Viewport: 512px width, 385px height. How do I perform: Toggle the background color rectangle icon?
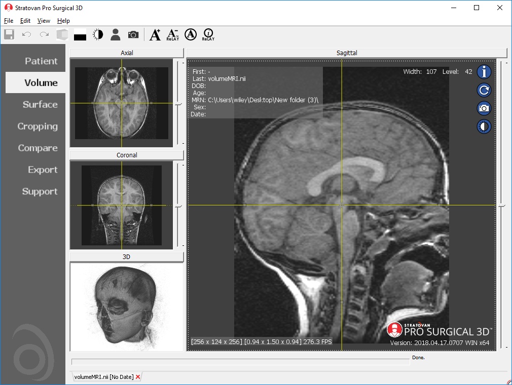point(80,34)
